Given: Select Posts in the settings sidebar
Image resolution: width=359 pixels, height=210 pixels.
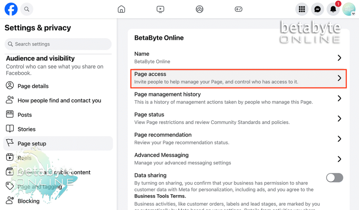Looking at the screenshot, I should (25, 115).
